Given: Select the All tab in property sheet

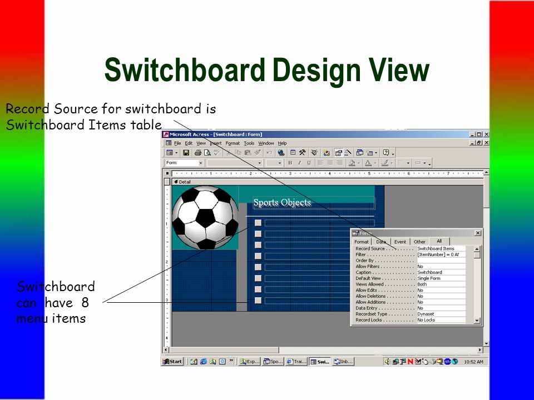Looking at the screenshot, I should point(439,241).
